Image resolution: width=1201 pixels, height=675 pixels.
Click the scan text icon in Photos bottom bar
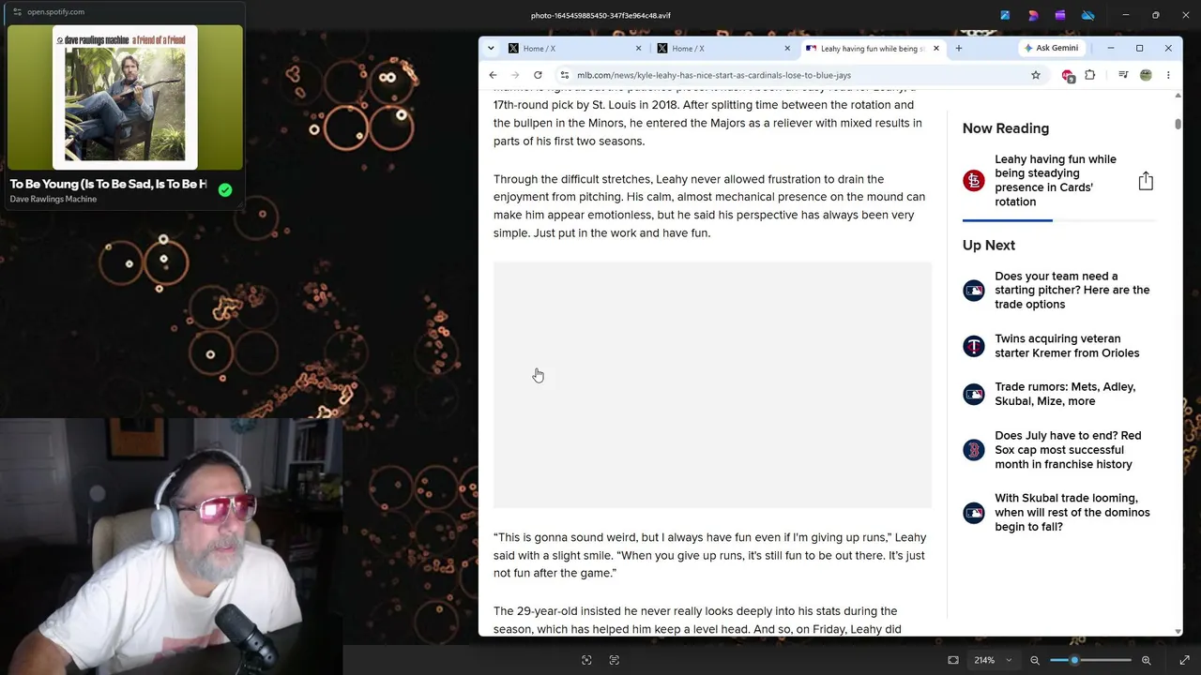point(615,660)
